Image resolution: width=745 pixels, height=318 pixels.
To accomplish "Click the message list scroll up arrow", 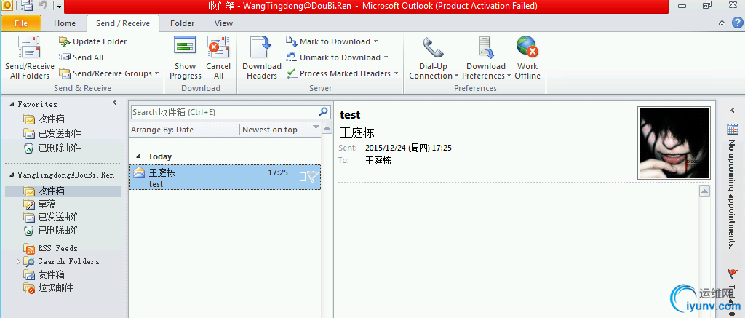I will [x=327, y=128].
